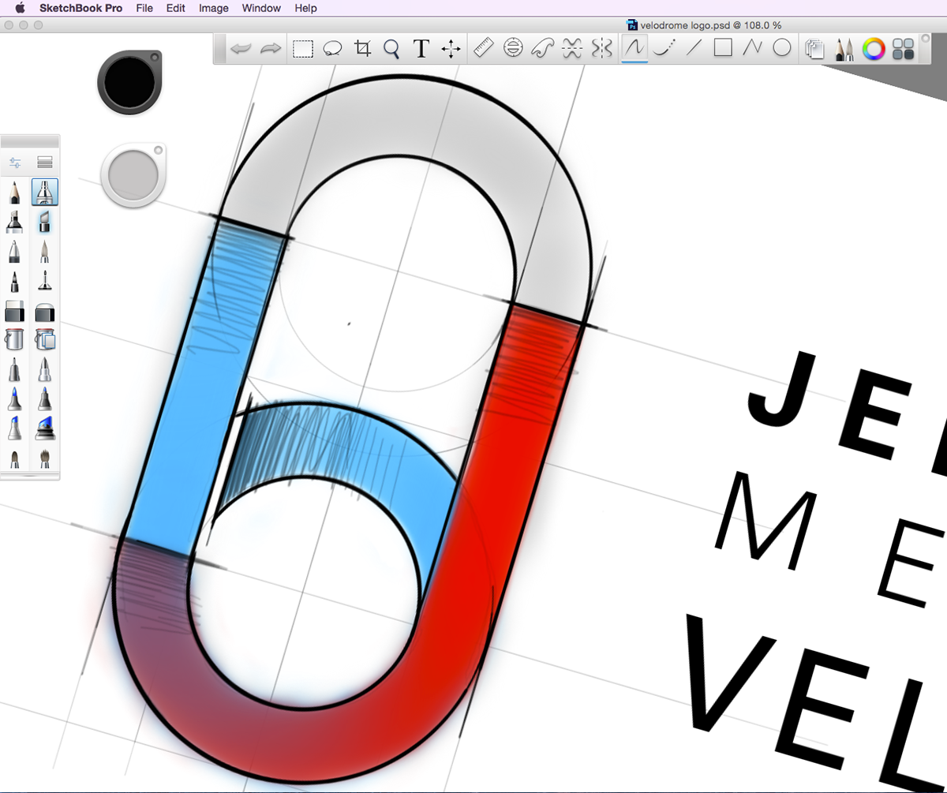This screenshot has height=793, width=947.
Task: Open the Window menu
Action: point(261,8)
